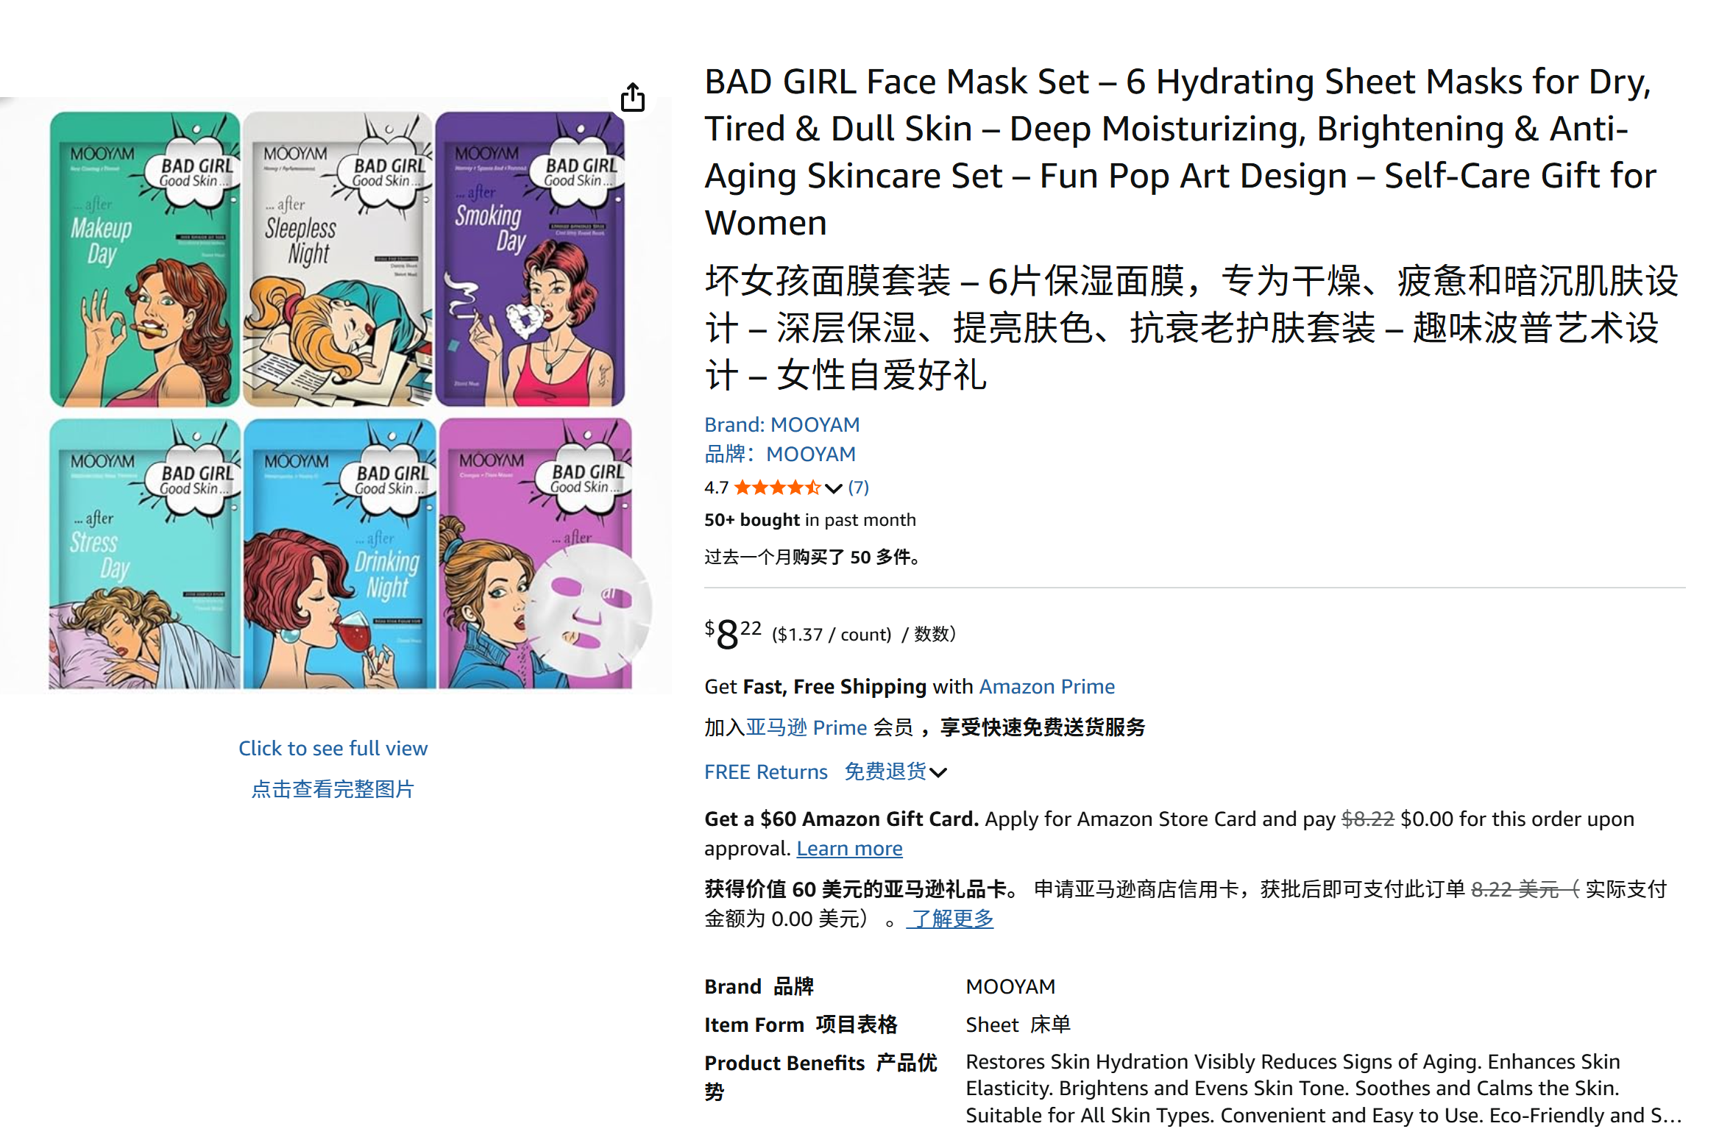Click the after Makeup Day mask image

[x=145, y=259]
